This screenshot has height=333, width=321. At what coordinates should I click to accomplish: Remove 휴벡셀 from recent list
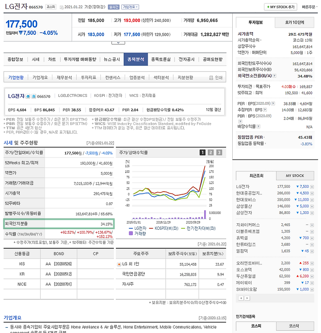pos(312,238)
